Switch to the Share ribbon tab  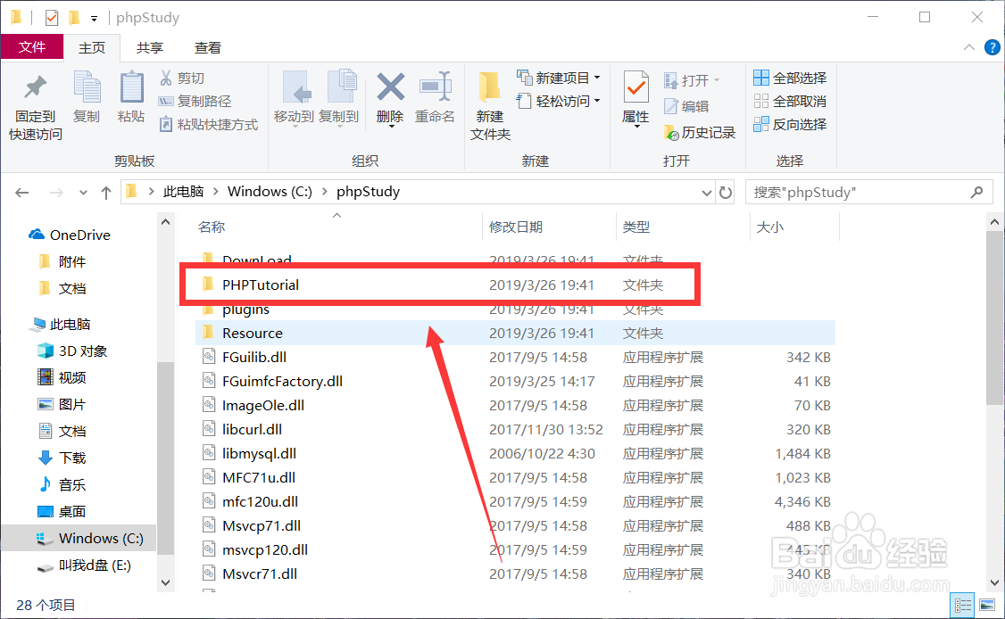point(149,48)
